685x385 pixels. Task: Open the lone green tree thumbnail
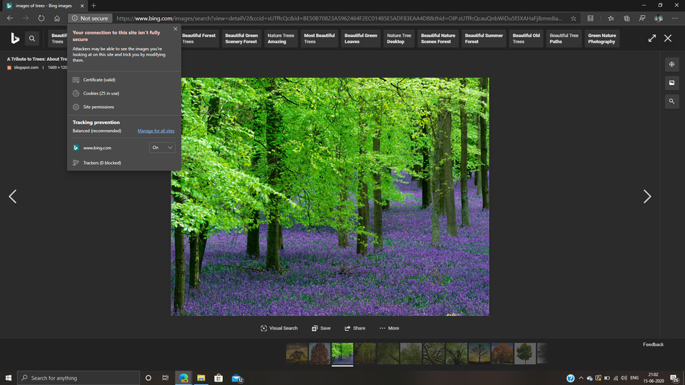525,353
